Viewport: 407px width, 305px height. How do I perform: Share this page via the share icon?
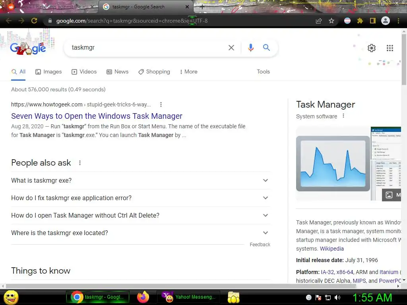319,21
